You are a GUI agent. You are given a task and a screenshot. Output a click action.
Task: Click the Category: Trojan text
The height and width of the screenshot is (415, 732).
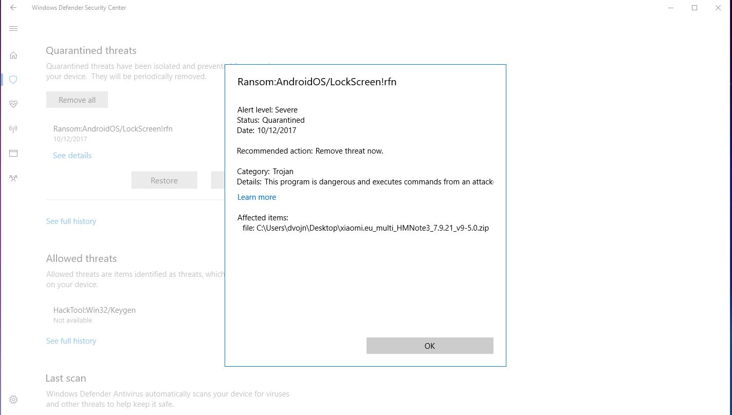tap(265, 172)
